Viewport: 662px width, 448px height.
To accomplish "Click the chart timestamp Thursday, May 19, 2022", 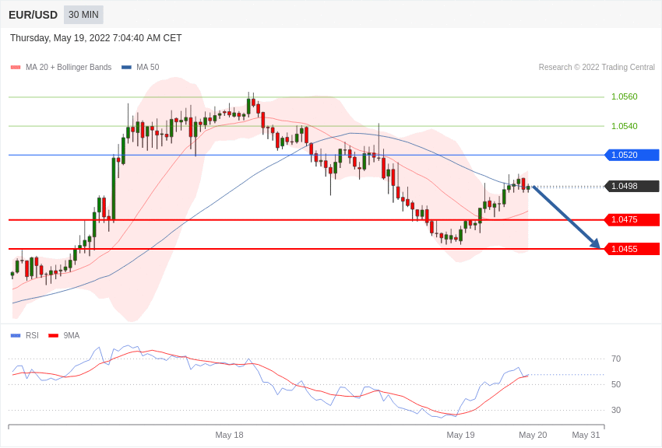I will pyautogui.click(x=96, y=38).
